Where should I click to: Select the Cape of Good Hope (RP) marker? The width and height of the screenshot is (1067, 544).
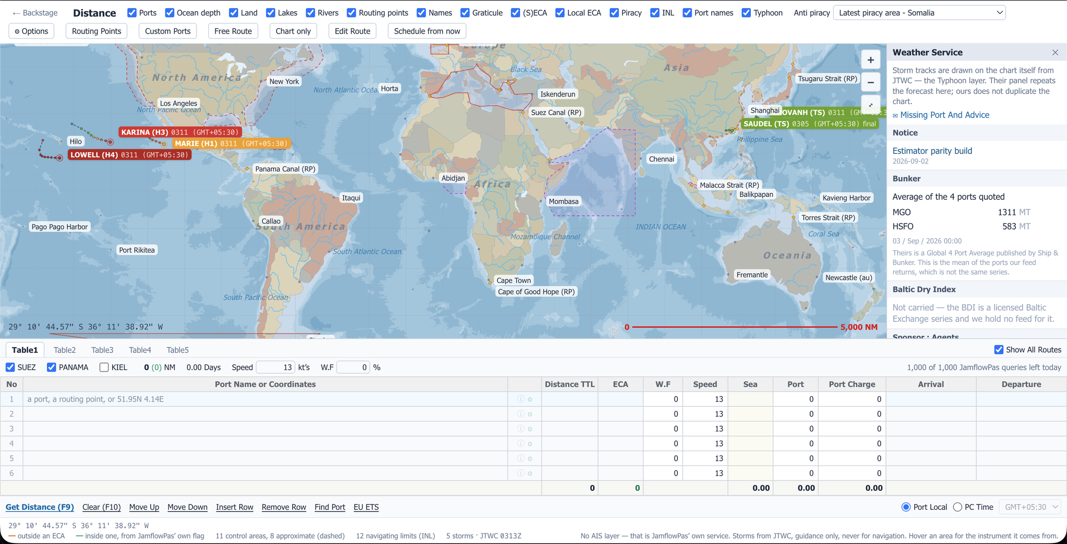(536, 291)
